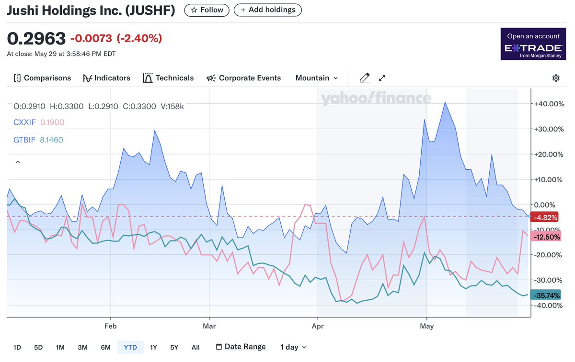This screenshot has width=575, height=362.
Task: Click the +30.00% y-axis label
Action: tap(548, 129)
